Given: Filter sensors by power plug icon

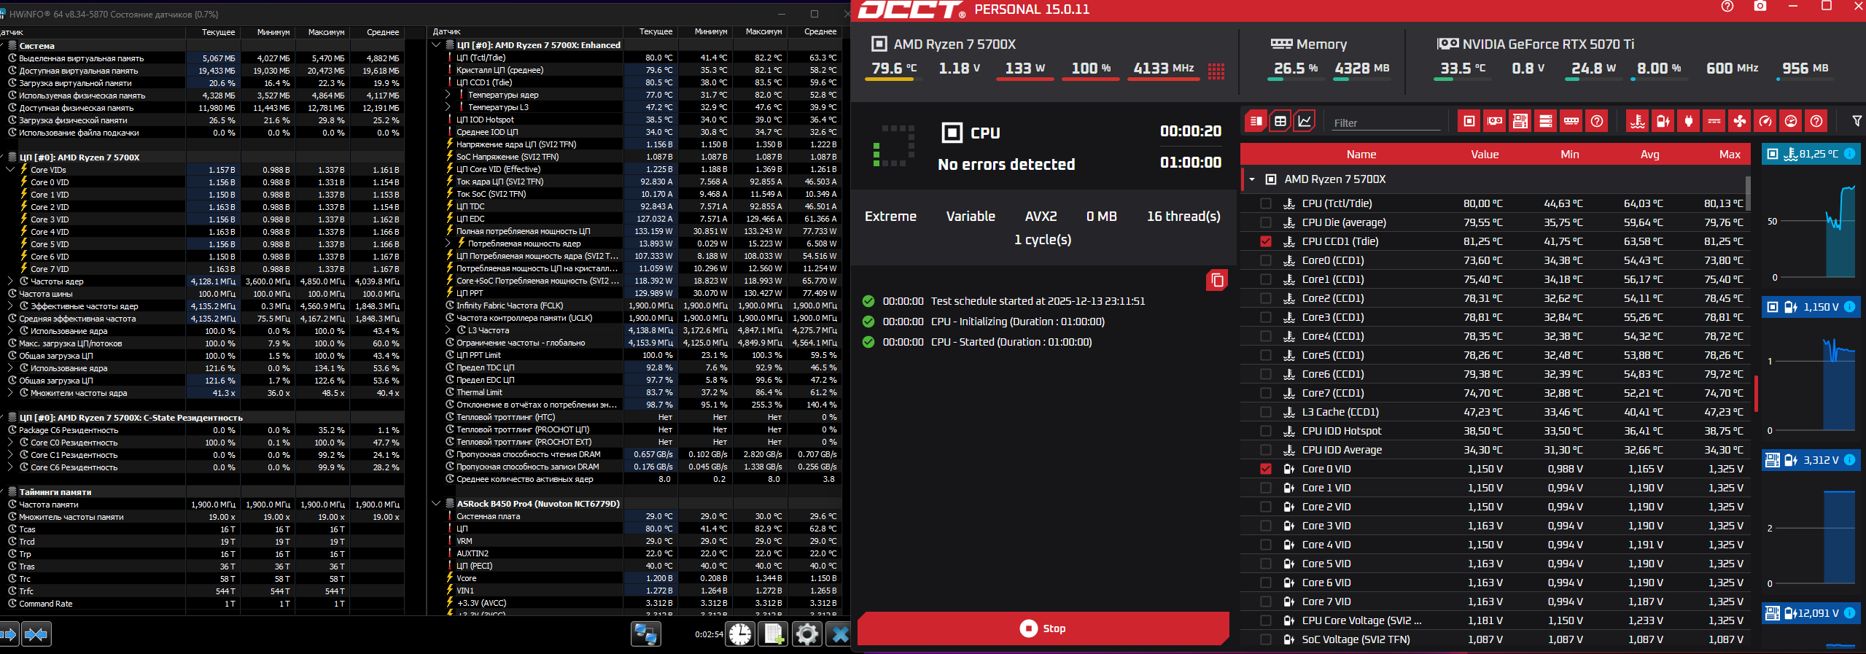Looking at the screenshot, I should click(x=1688, y=121).
